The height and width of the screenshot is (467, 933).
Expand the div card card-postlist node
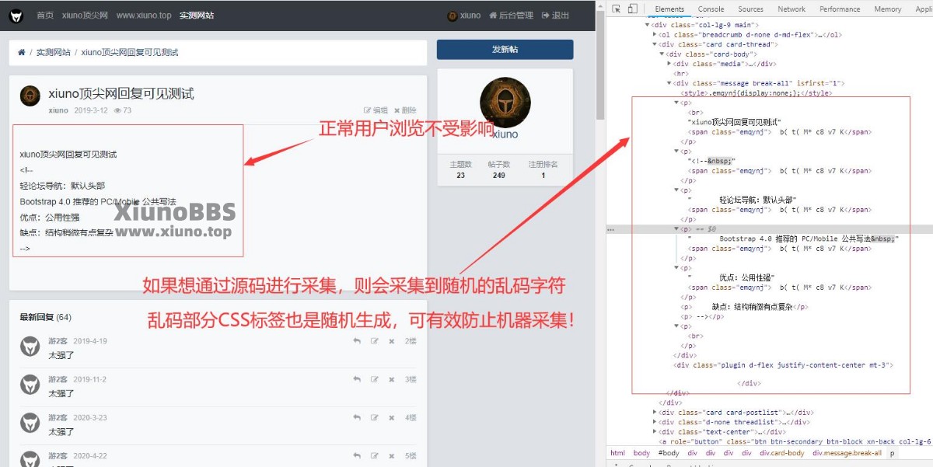(655, 413)
